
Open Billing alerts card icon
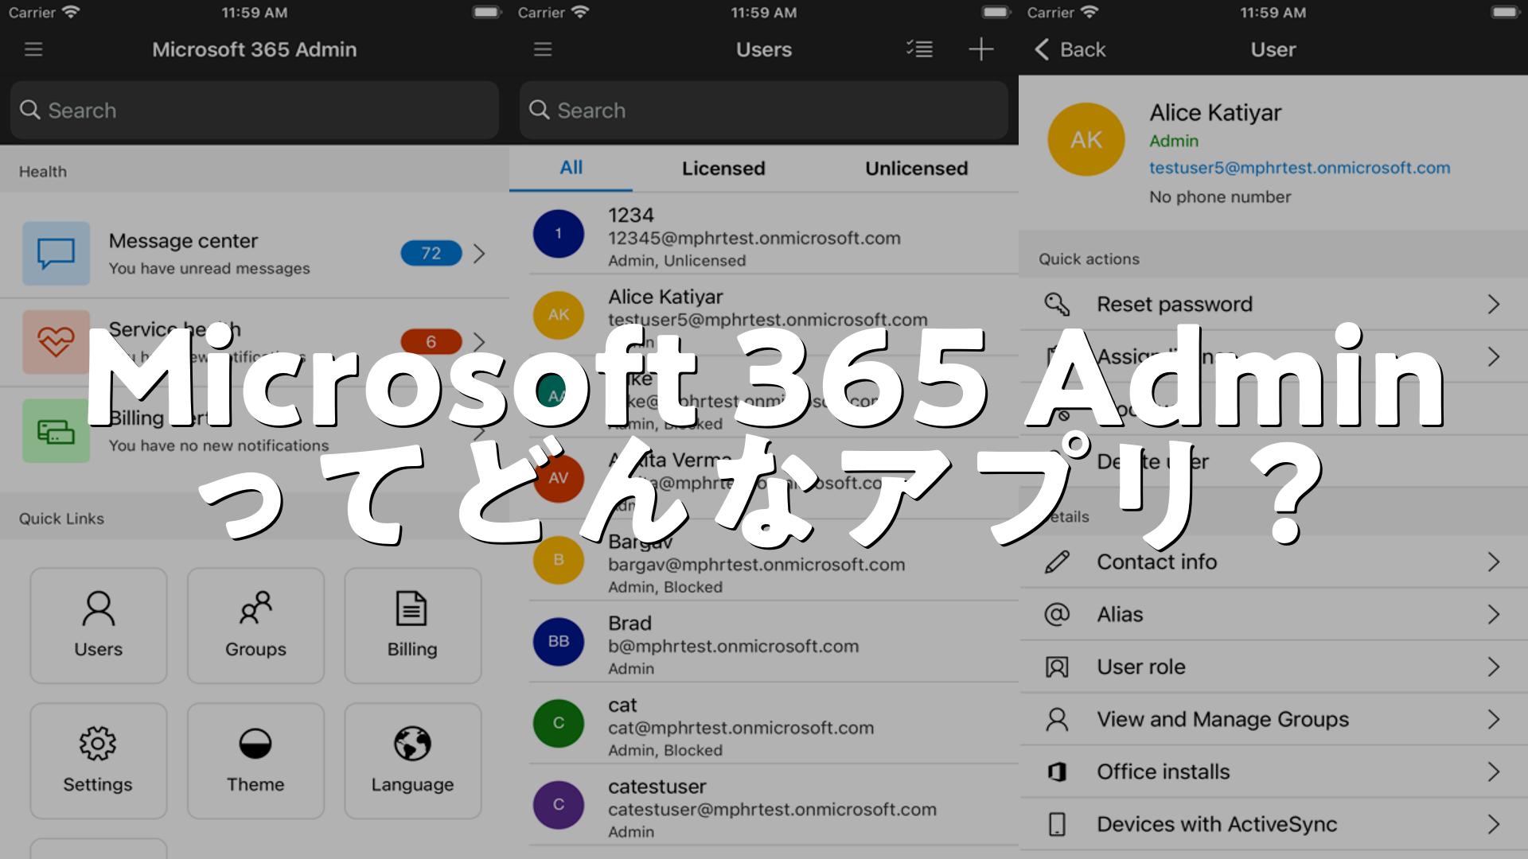tap(56, 430)
